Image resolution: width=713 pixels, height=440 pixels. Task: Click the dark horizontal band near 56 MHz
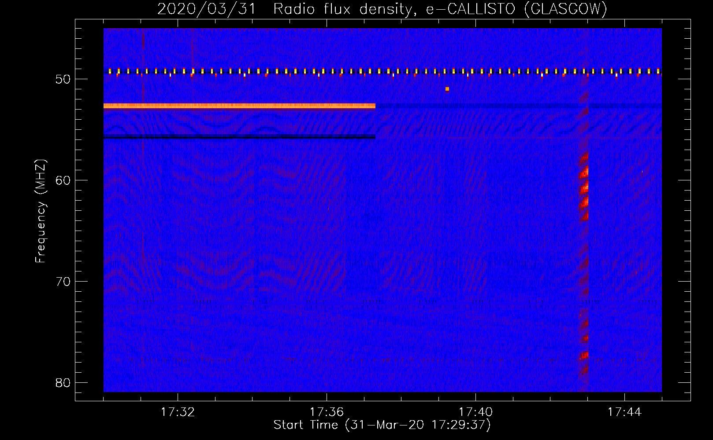[239, 137]
